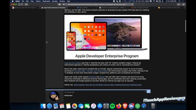Open the Wi-Fi menu bar status

click(x=154, y=1)
